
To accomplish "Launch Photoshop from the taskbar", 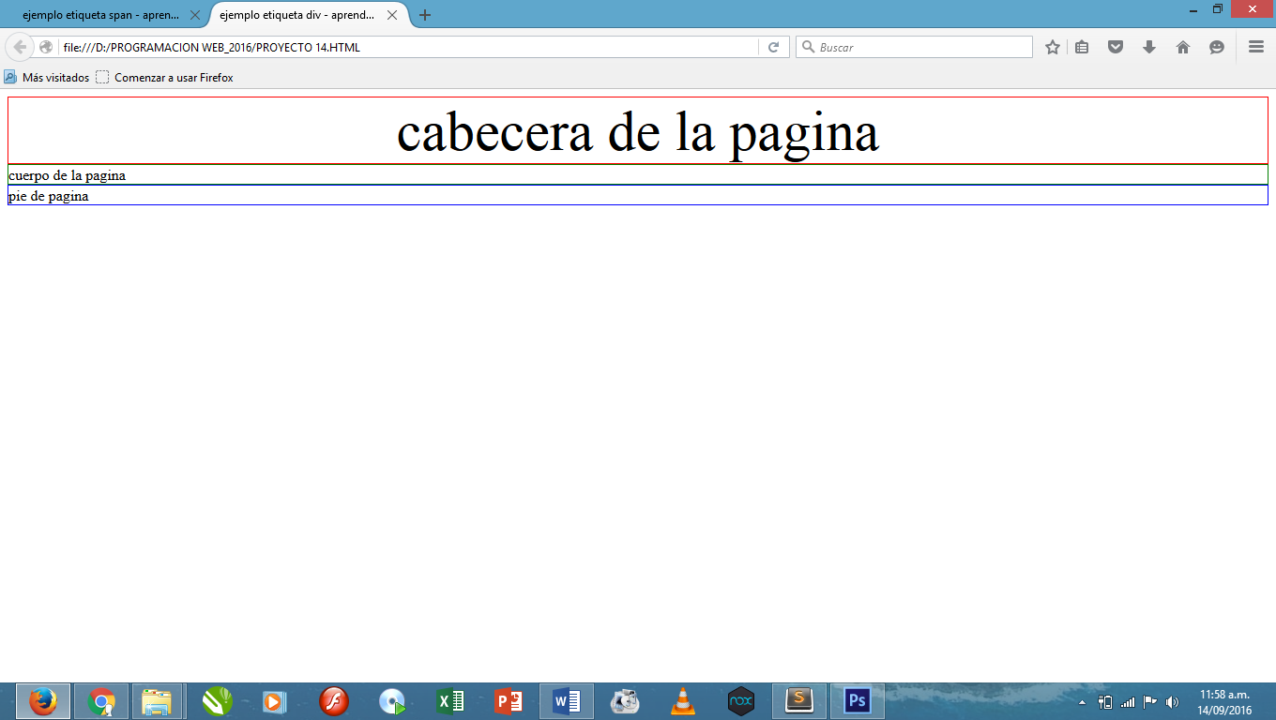I will point(857,700).
